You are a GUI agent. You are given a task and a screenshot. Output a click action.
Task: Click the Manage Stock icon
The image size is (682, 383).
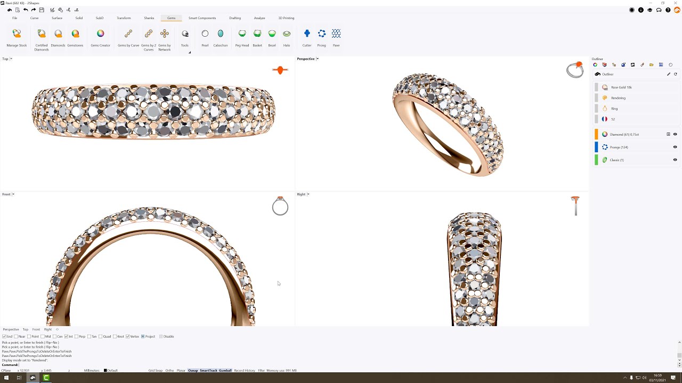[17, 34]
